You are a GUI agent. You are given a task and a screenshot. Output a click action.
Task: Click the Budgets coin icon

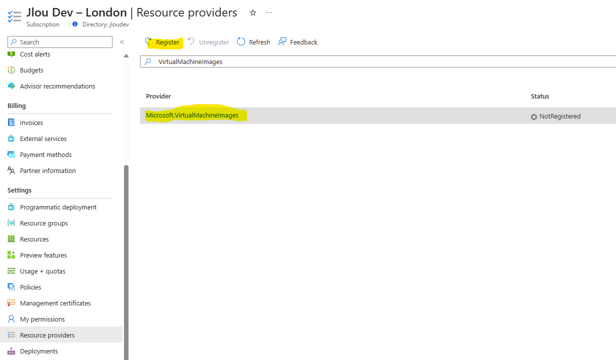11,70
